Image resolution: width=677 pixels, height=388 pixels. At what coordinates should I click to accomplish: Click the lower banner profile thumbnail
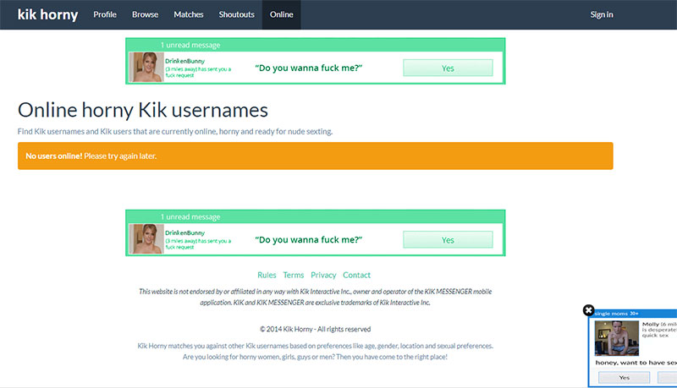pyautogui.click(x=146, y=239)
